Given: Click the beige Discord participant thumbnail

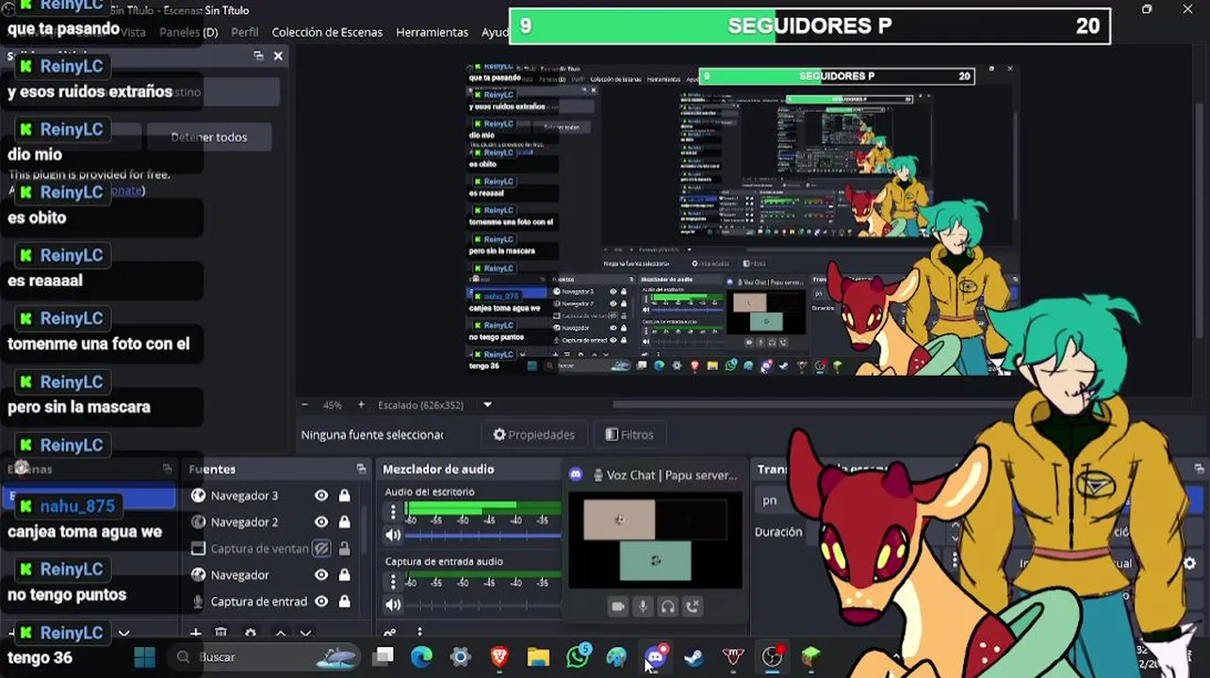Looking at the screenshot, I should coord(619,519).
